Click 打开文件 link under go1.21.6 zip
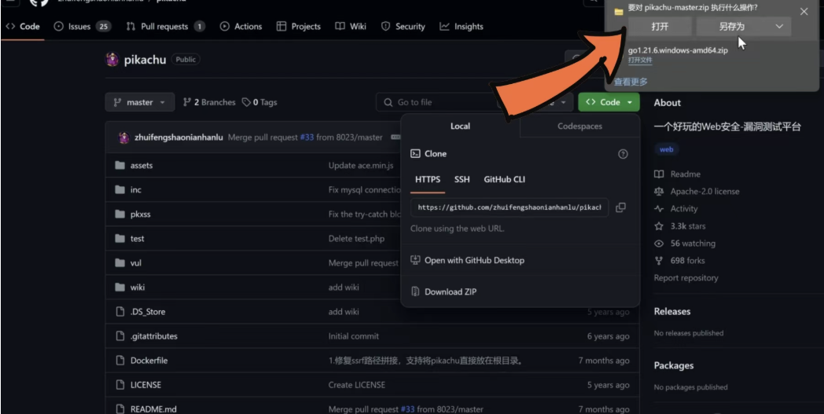This screenshot has height=414, width=824. [x=640, y=60]
